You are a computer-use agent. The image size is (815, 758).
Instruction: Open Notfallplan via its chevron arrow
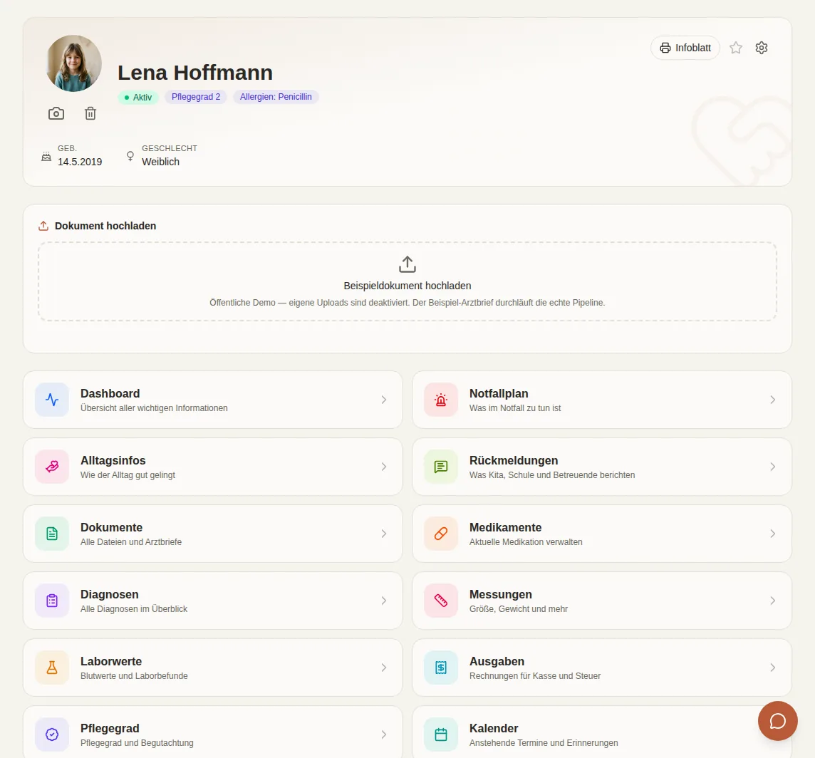pos(773,400)
